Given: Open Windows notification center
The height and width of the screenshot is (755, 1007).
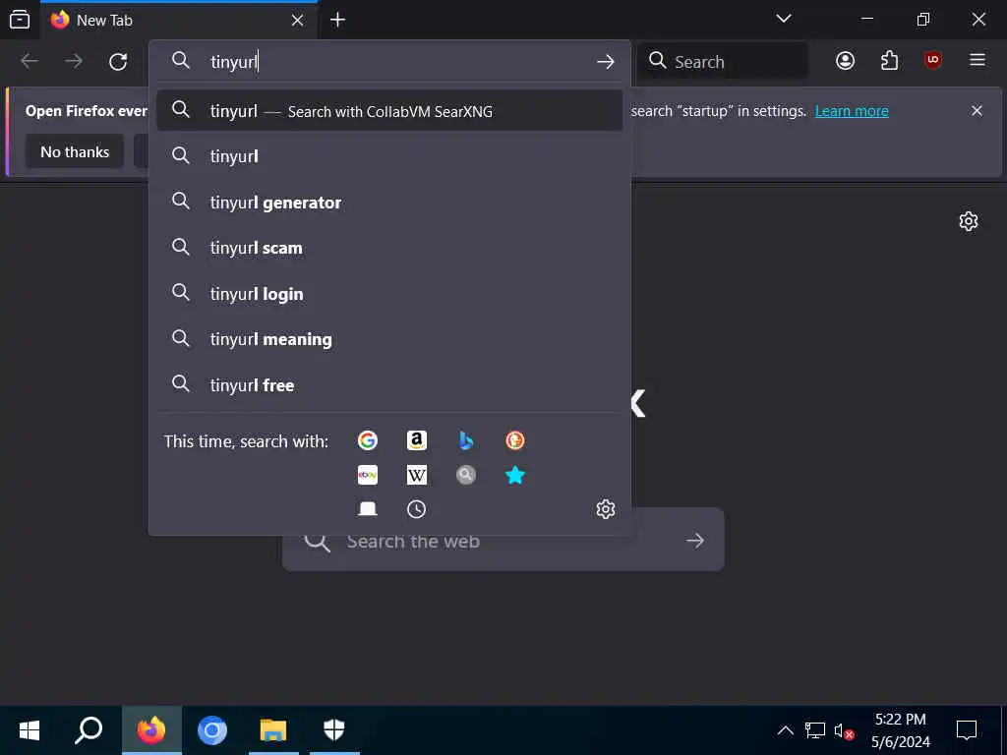Looking at the screenshot, I should (x=967, y=730).
